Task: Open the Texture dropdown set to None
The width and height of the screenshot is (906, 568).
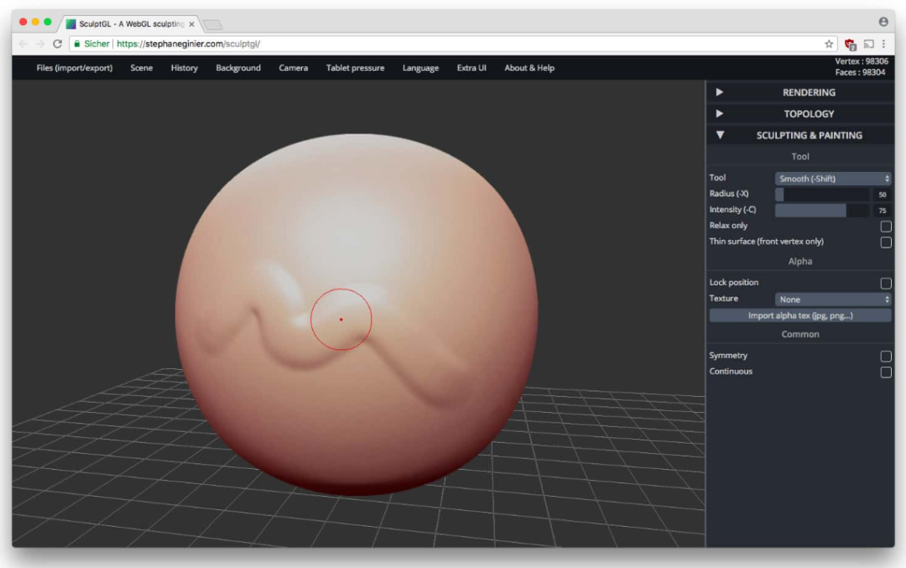Action: click(832, 299)
